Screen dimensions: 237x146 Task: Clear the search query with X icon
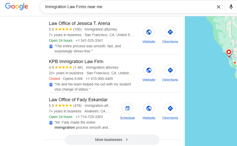[219, 7]
